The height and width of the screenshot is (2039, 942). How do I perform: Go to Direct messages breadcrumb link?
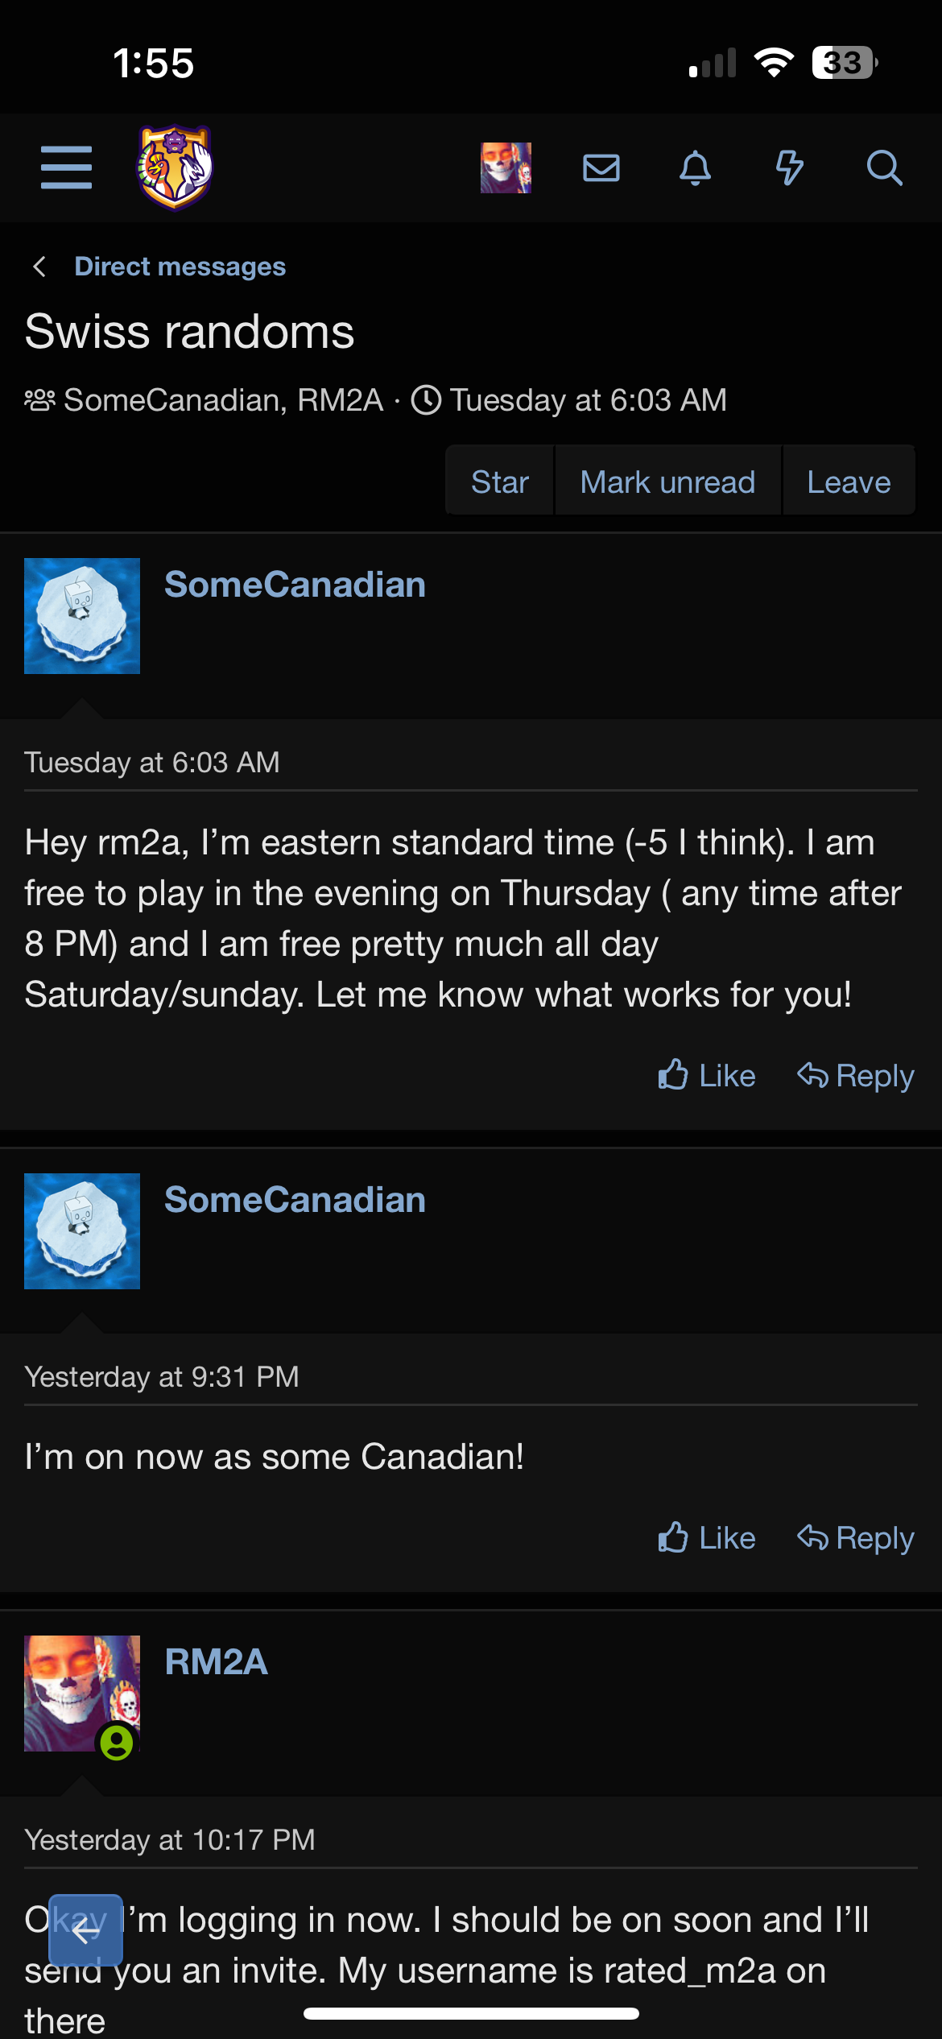click(180, 267)
